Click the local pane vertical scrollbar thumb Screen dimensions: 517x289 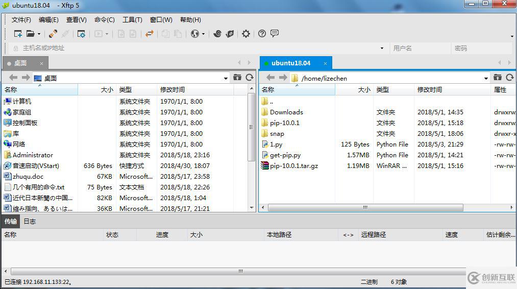pos(251,127)
